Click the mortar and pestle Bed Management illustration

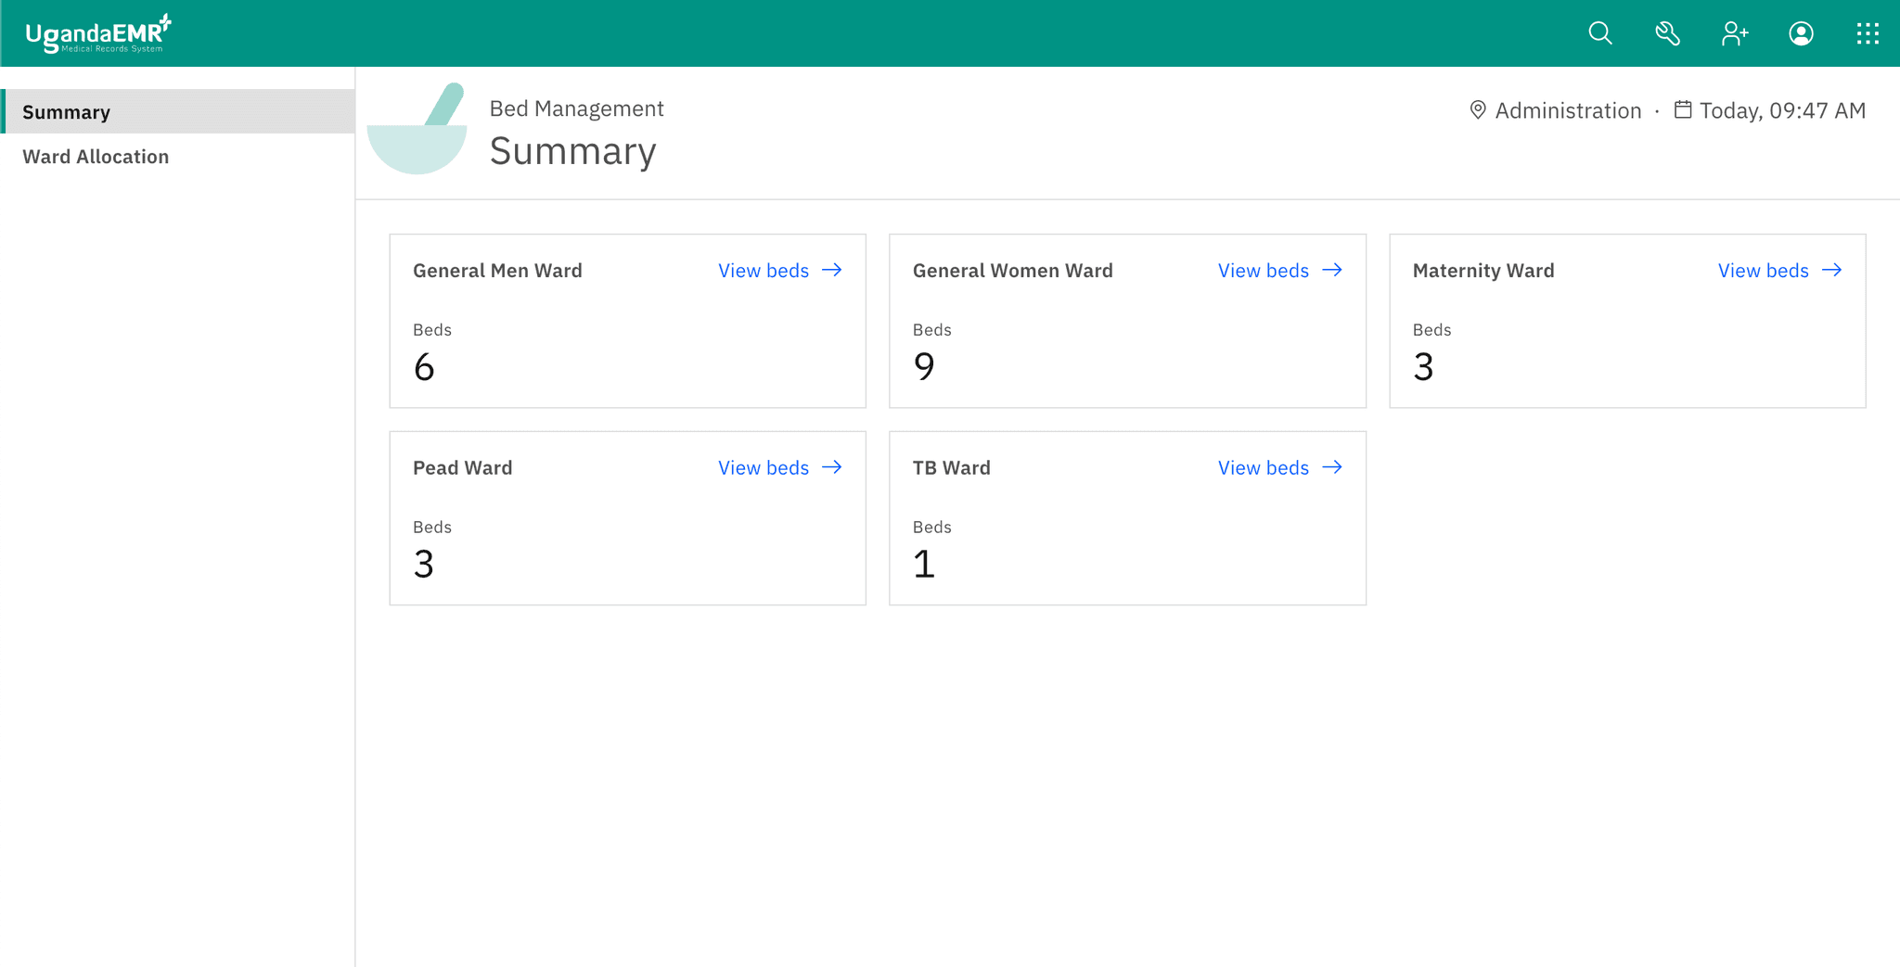pos(417,129)
